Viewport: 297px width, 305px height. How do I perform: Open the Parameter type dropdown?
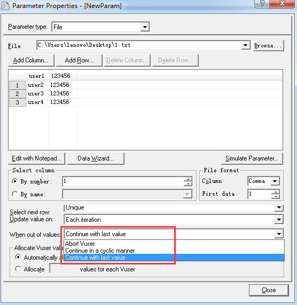coord(145,27)
